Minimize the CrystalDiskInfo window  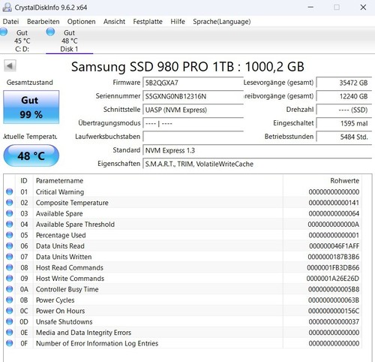point(310,8)
